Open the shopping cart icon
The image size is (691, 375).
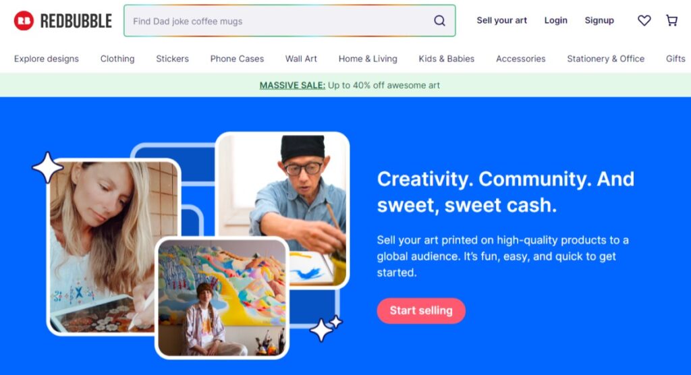[x=671, y=20]
